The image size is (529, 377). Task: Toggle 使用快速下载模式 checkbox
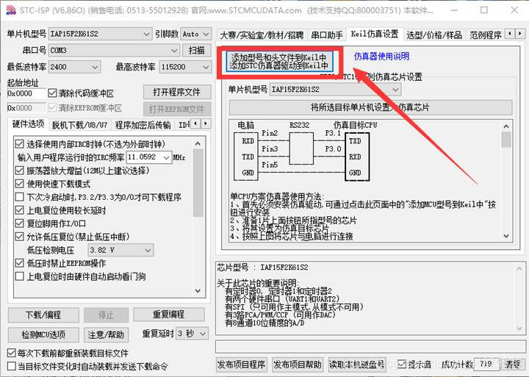tap(20, 184)
